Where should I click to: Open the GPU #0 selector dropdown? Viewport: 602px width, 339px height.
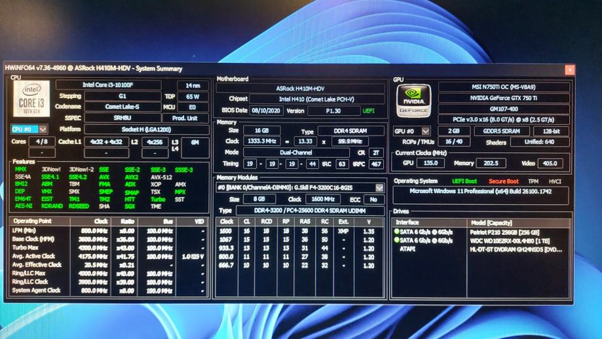pyautogui.click(x=425, y=131)
